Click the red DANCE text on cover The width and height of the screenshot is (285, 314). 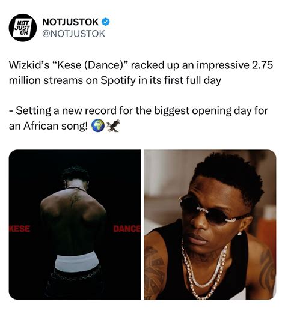[127, 229]
